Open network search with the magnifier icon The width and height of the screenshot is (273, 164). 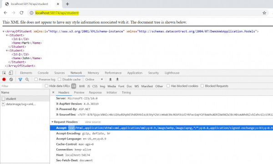(27, 80)
